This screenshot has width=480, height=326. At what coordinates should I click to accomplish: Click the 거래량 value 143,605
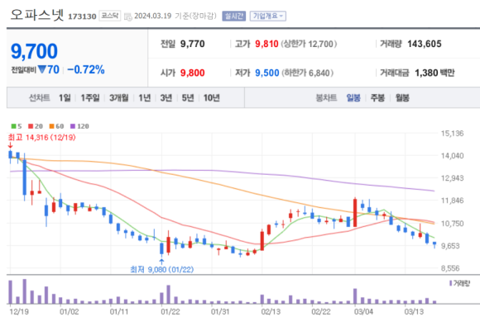tap(425, 44)
